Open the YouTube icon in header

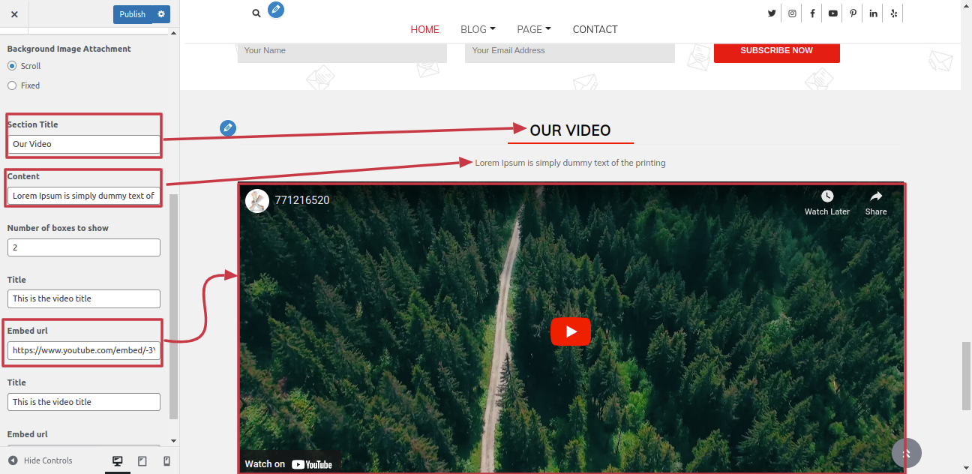point(832,13)
